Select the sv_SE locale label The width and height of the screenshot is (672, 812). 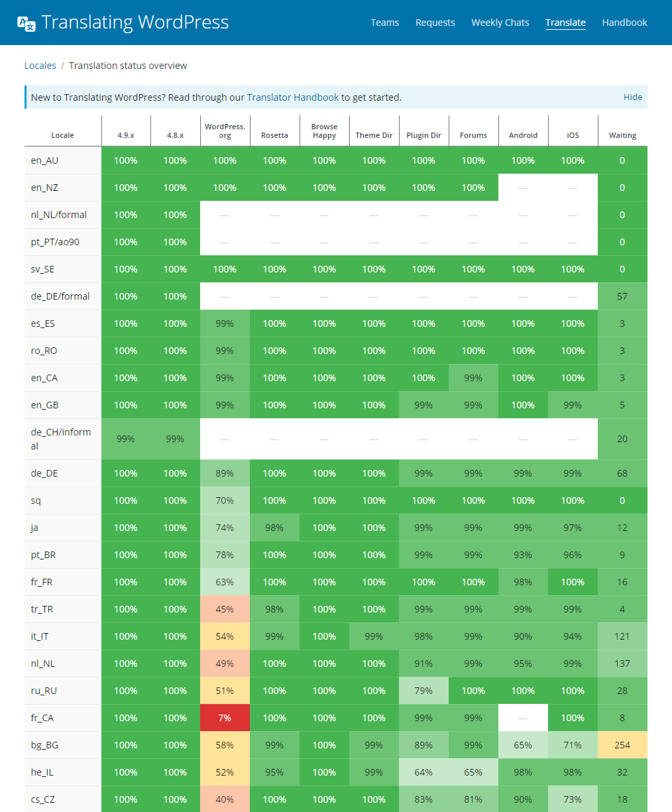(x=43, y=269)
